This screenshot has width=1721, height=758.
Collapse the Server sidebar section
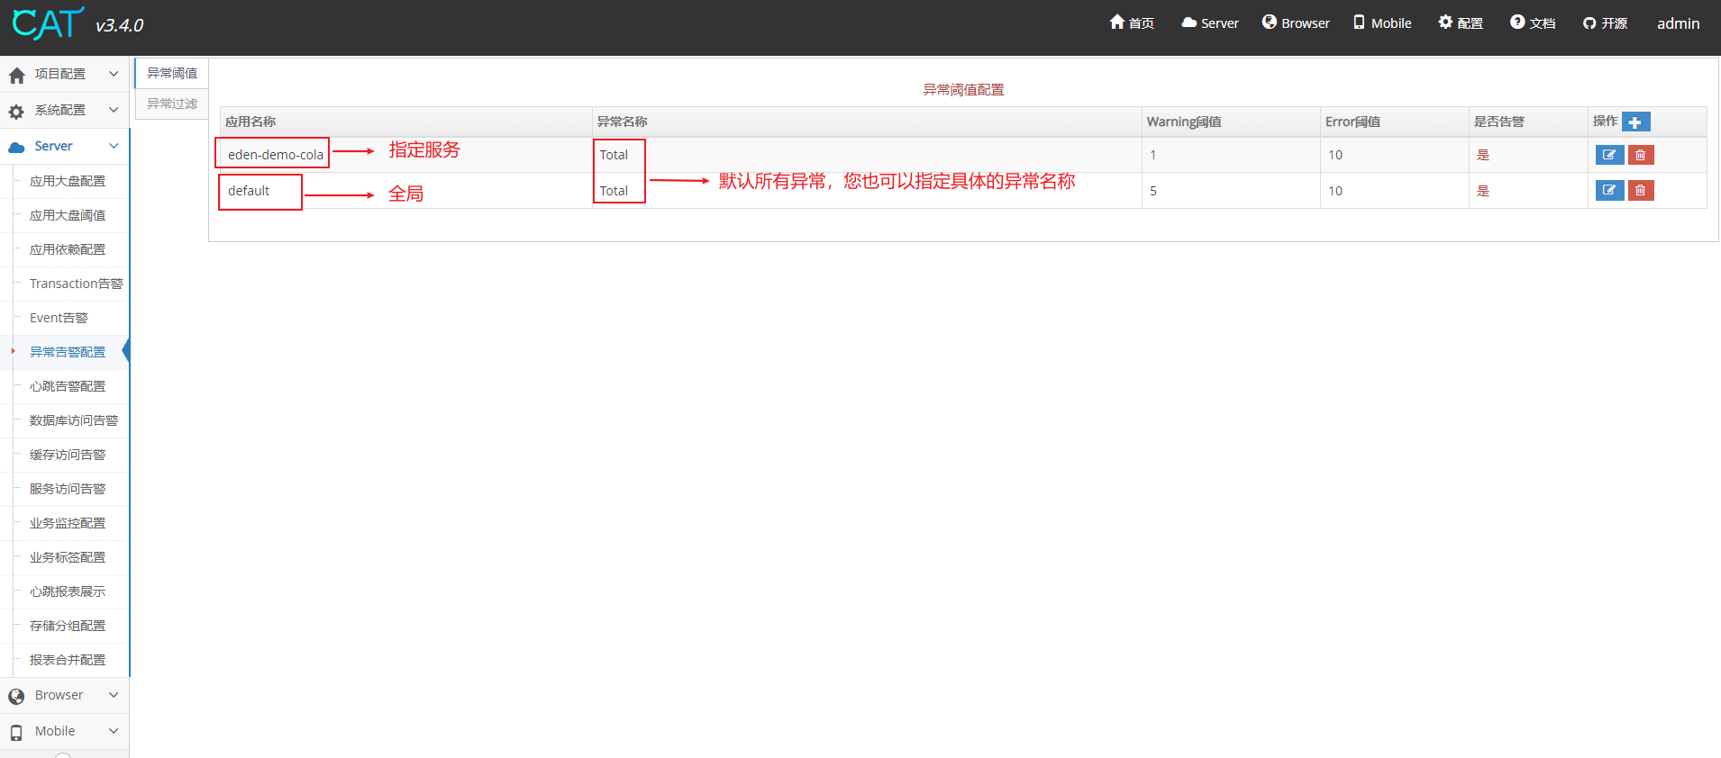[65, 146]
